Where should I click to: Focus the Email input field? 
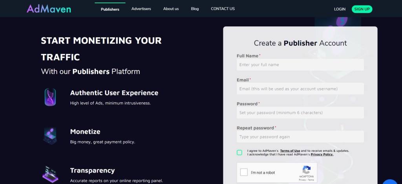tap(300, 89)
